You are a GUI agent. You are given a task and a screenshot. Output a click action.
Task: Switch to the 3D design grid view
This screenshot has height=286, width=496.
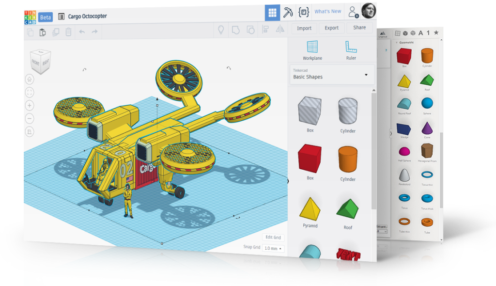272,13
